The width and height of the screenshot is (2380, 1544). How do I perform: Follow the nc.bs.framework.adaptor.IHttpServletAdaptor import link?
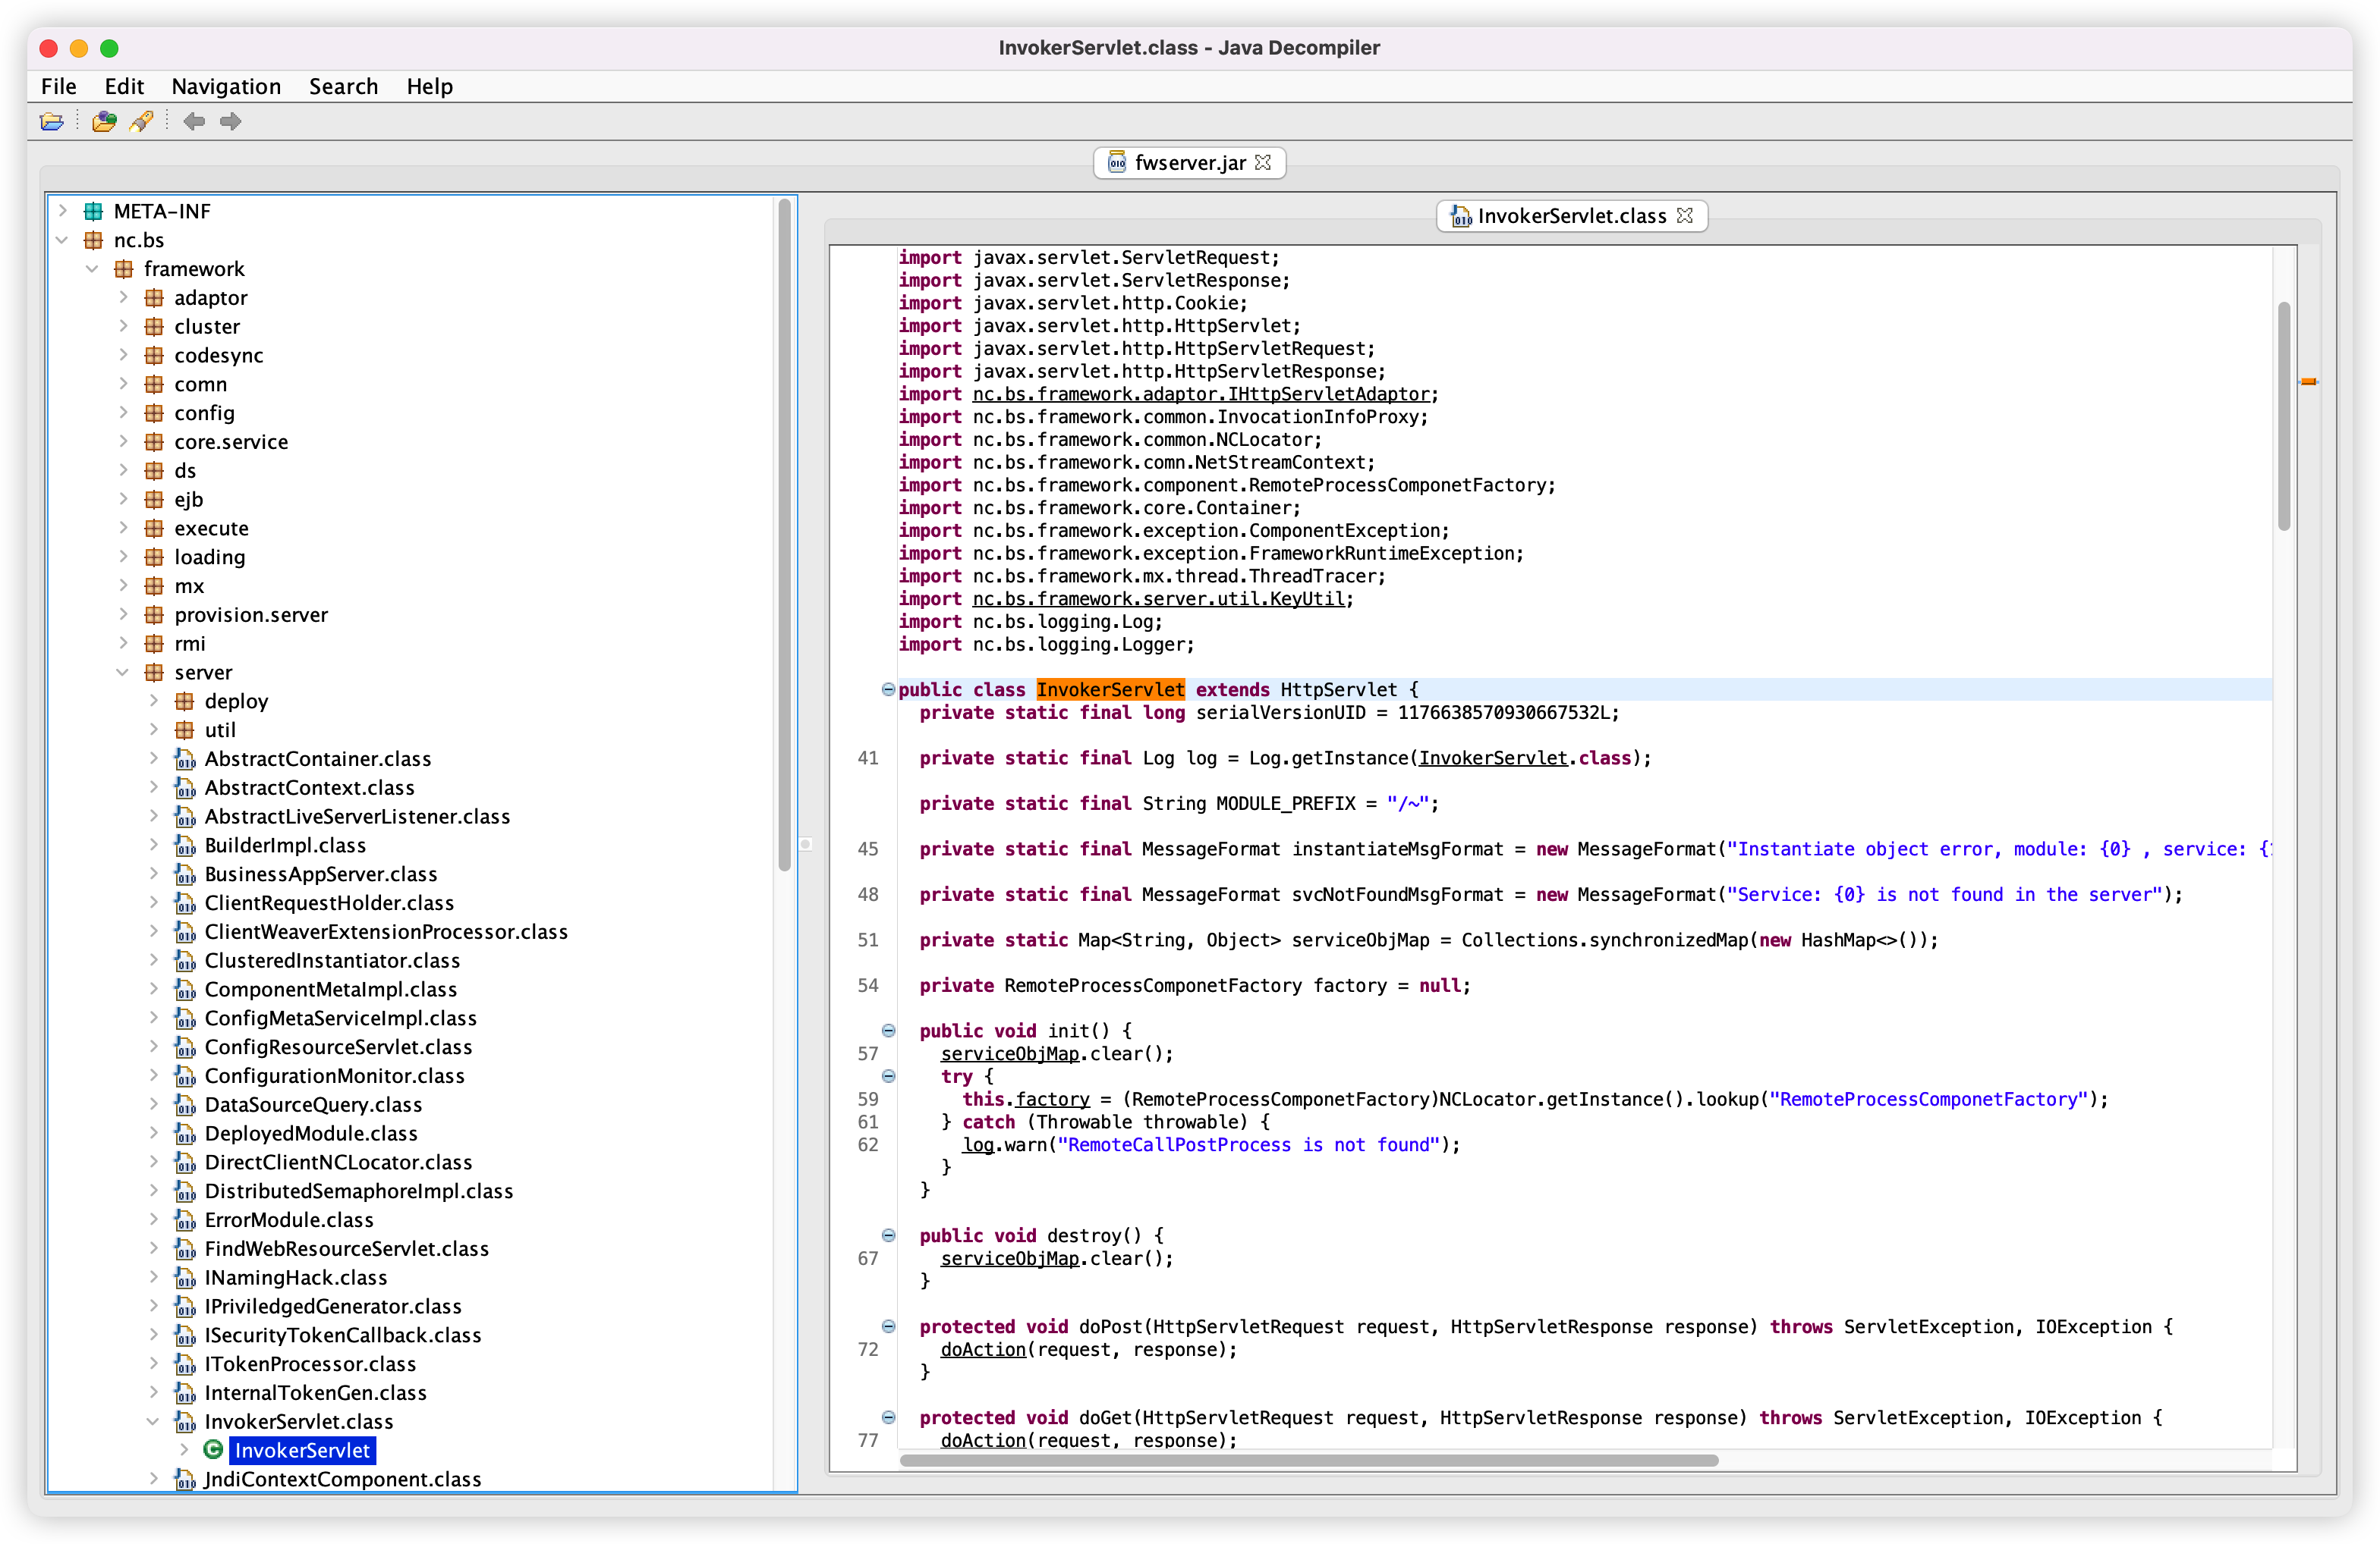(x=1201, y=394)
